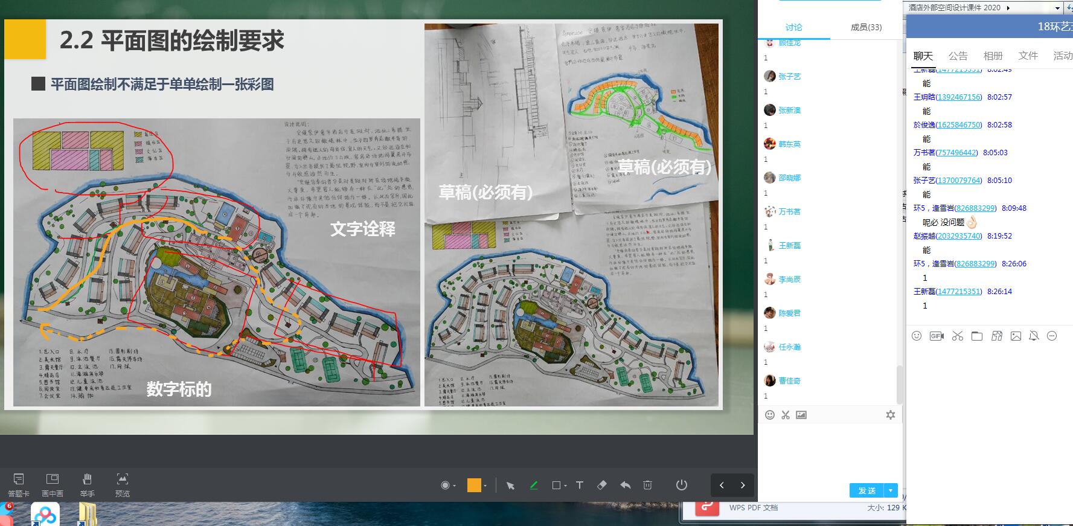
Task: Open the 画中画 picture-in-picture tool
Action: 53,485
